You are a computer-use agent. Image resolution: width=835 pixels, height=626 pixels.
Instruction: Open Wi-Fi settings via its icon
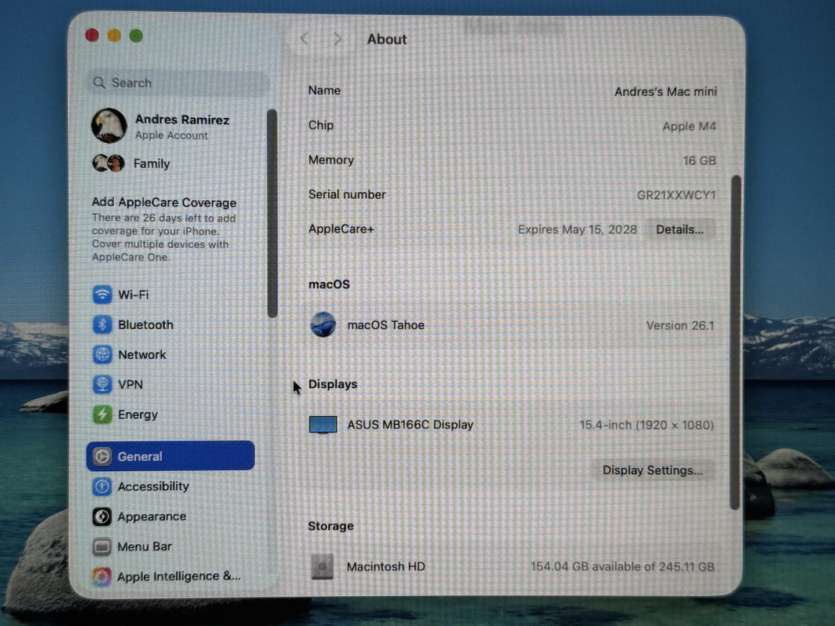[102, 294]
